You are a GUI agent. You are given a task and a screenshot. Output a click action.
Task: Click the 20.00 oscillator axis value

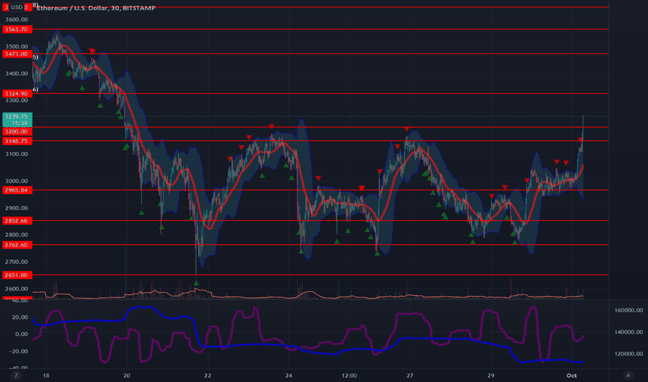[x=20, y=317]
